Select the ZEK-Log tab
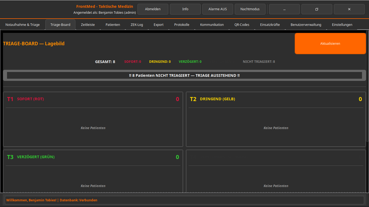The image size is (369, 207). pos(137,25)
